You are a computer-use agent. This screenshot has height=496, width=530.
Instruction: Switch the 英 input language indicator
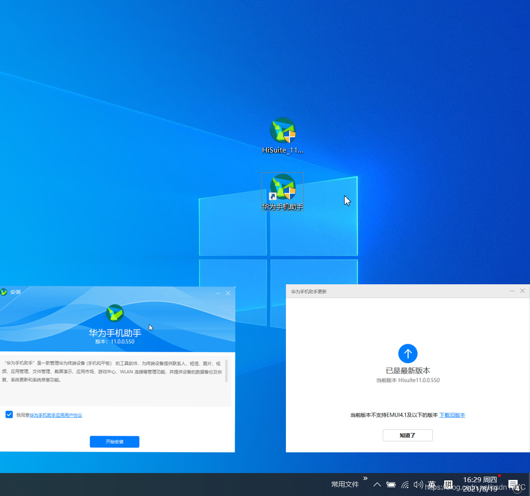pos(432,485)
